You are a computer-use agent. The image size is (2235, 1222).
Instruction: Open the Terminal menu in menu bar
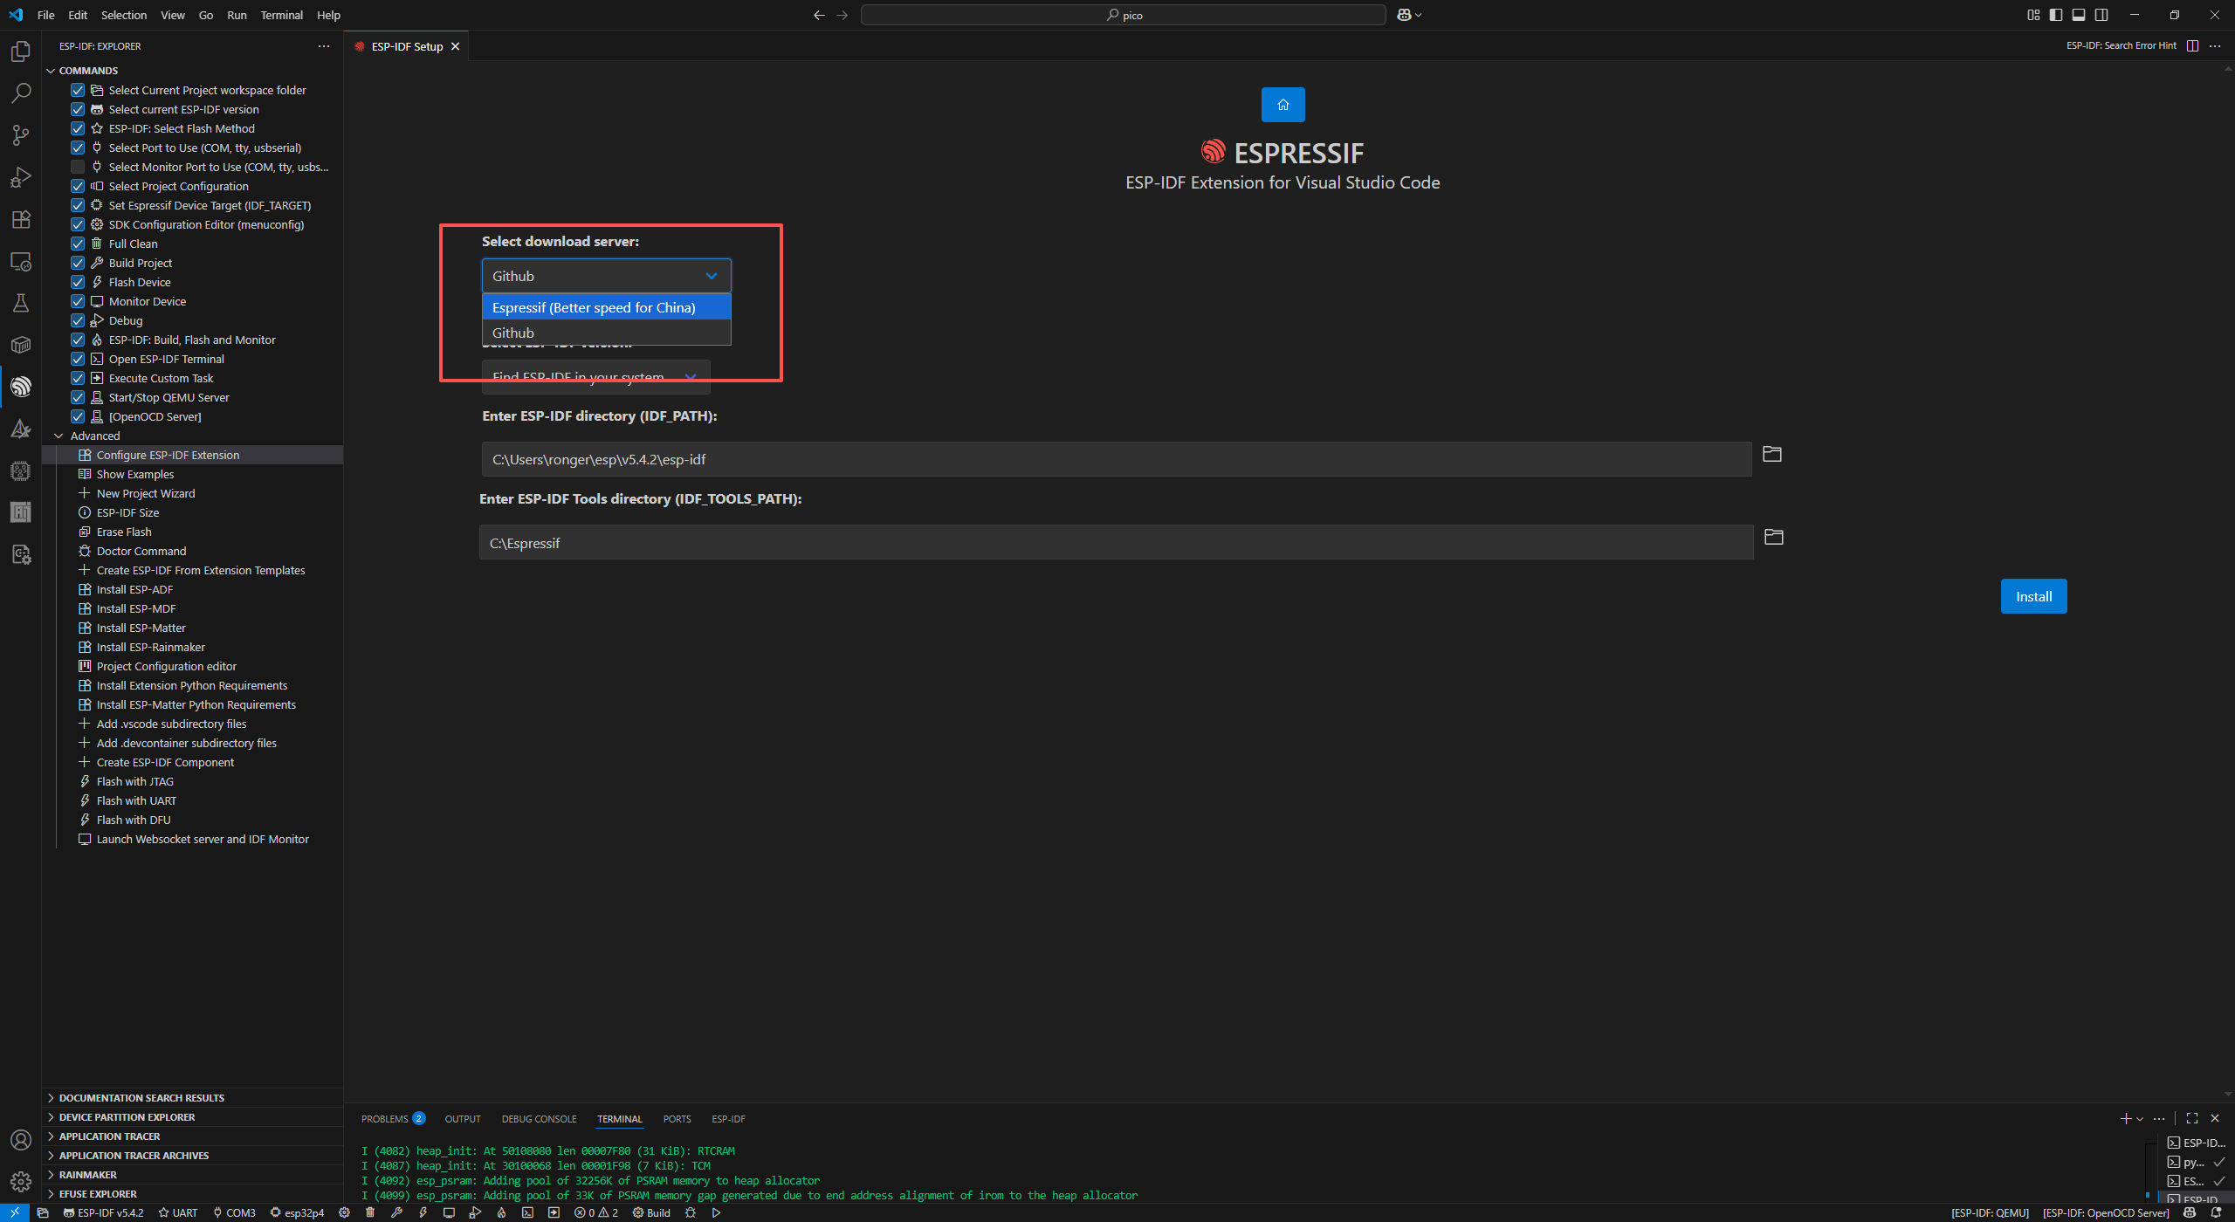pos(281,15)
